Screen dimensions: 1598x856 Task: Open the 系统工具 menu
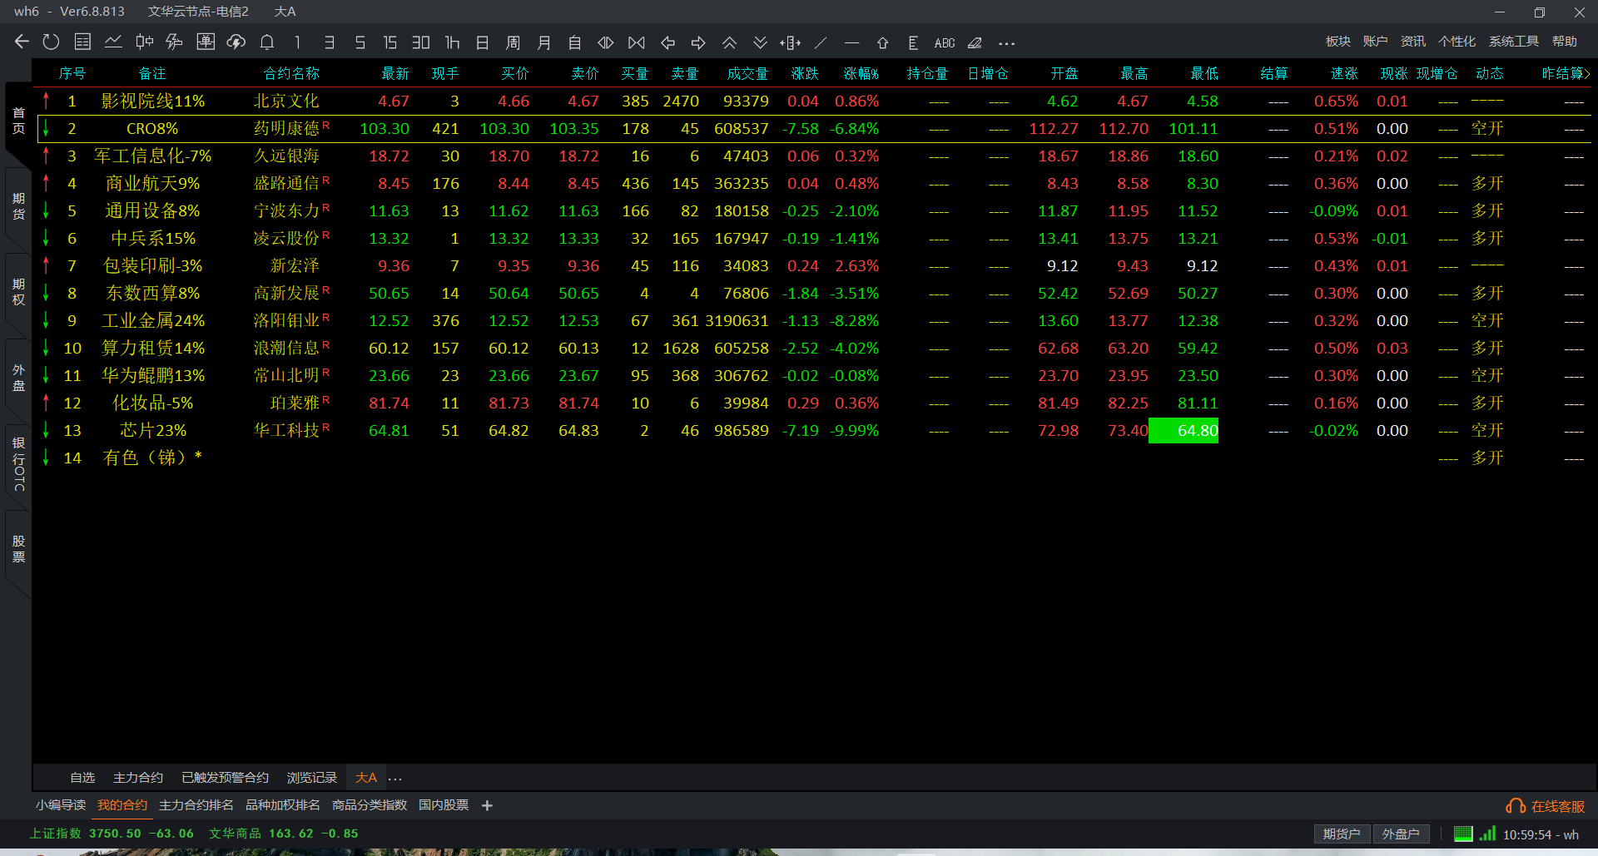point(1513,42)
